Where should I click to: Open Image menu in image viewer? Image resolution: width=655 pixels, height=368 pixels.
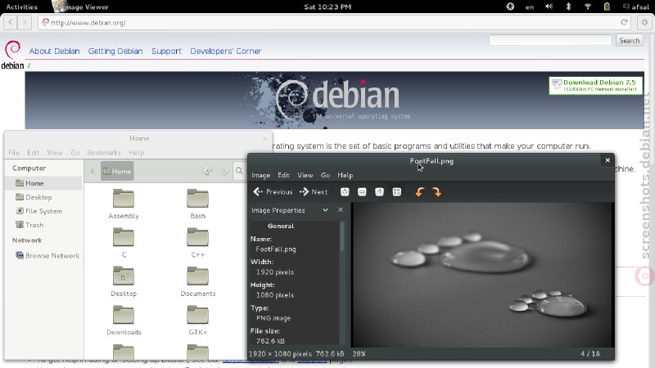(x=260, y=175)
